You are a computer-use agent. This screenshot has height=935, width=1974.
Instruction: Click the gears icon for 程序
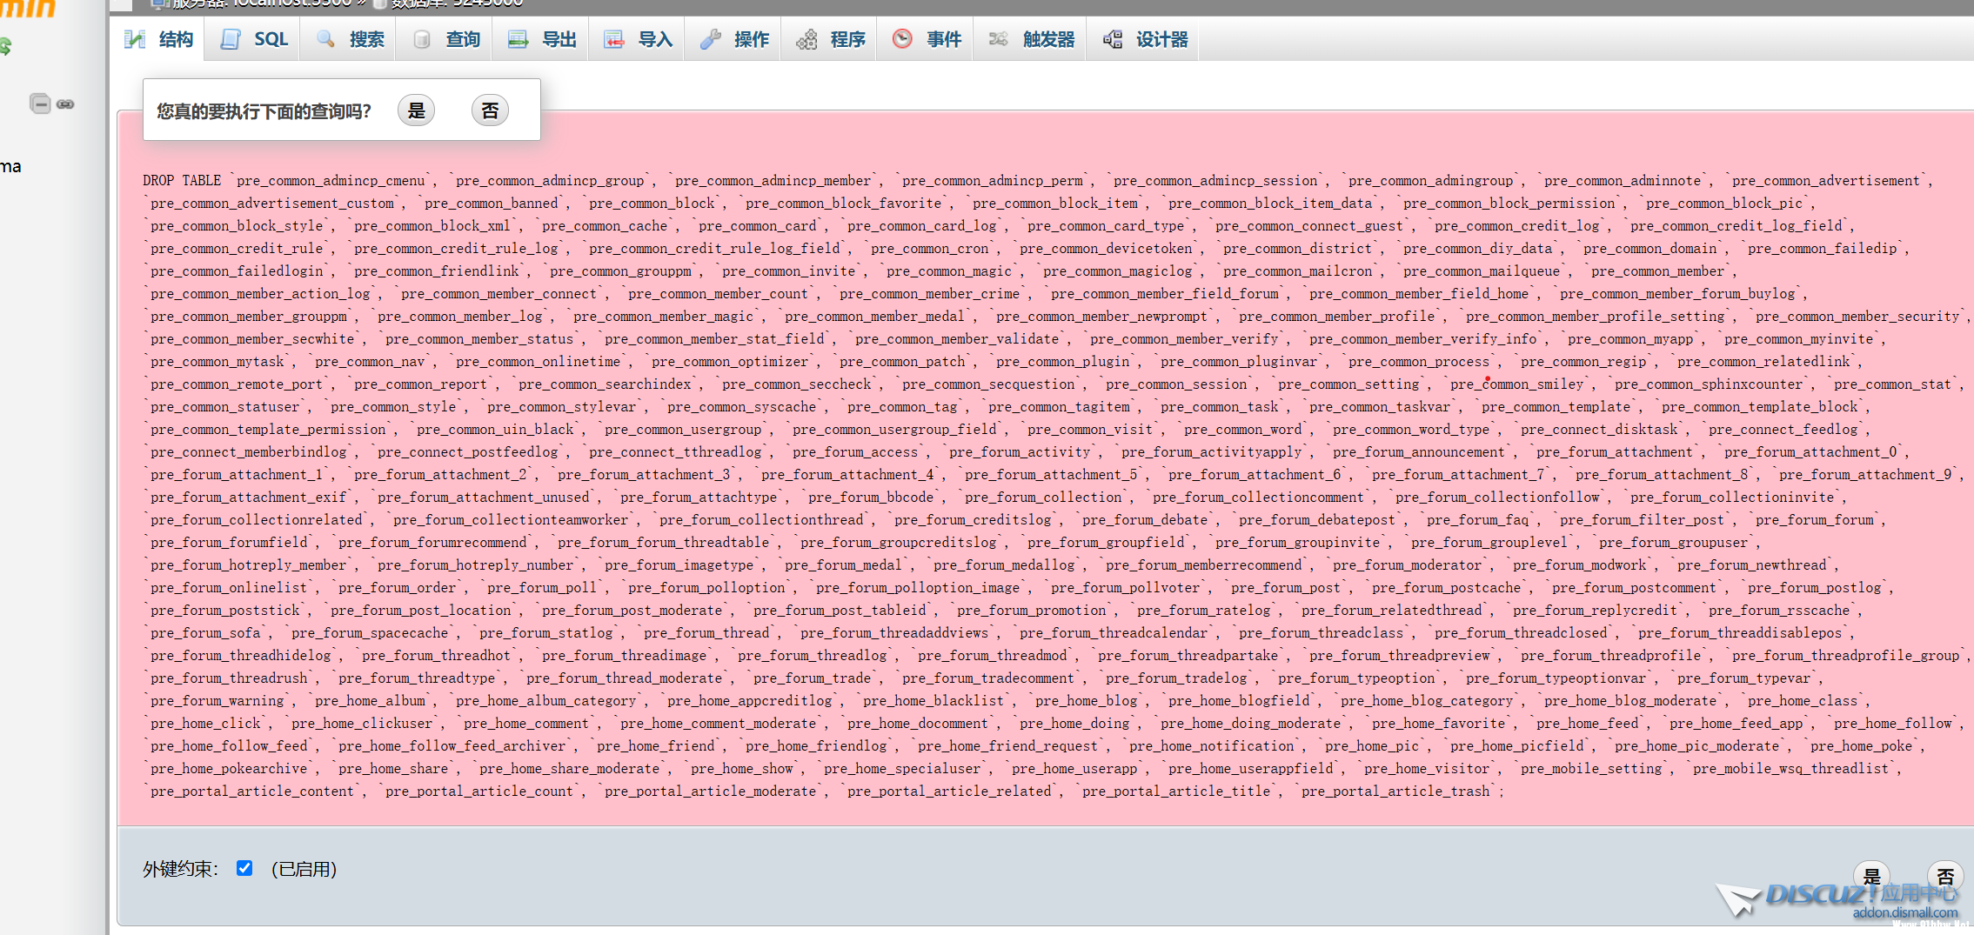[806, 39]
